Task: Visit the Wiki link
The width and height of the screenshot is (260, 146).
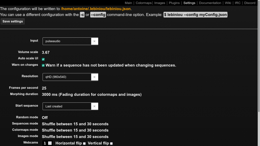Action: (228, 3)
